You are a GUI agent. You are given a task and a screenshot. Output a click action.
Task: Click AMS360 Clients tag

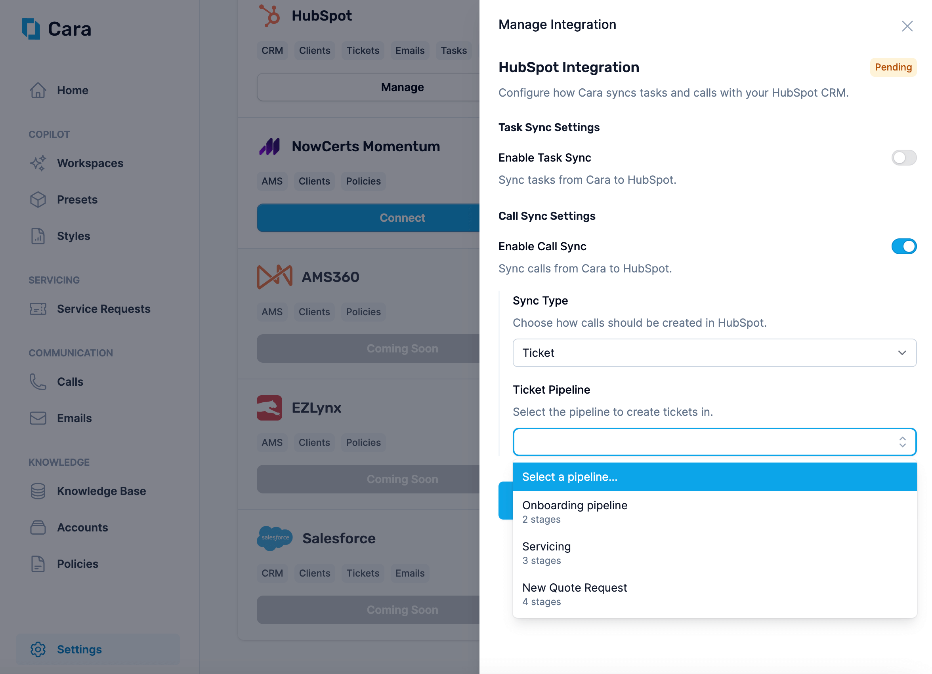(314, 312)
